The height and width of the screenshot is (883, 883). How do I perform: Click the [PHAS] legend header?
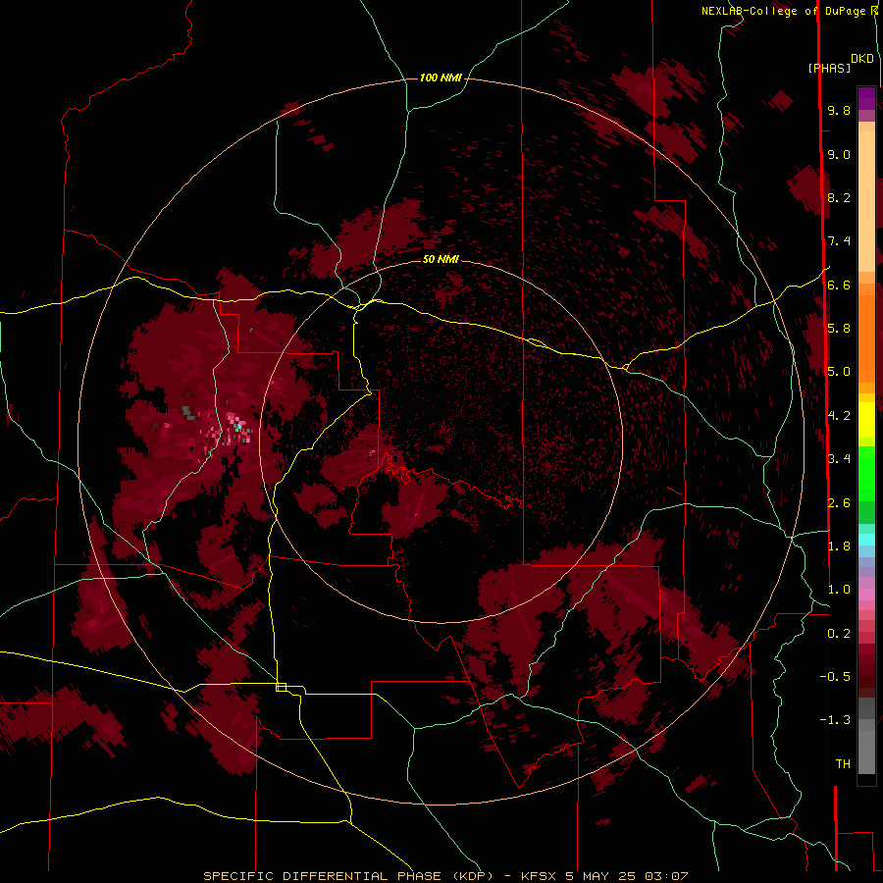click(x=829, y=68)
